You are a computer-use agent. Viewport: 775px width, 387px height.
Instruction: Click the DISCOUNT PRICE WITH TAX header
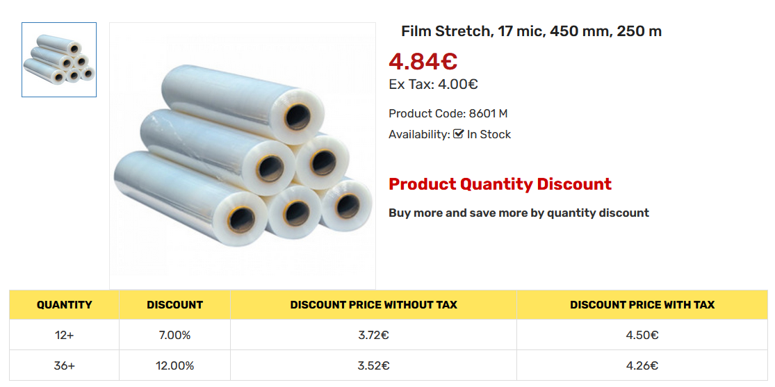[642, 304]
